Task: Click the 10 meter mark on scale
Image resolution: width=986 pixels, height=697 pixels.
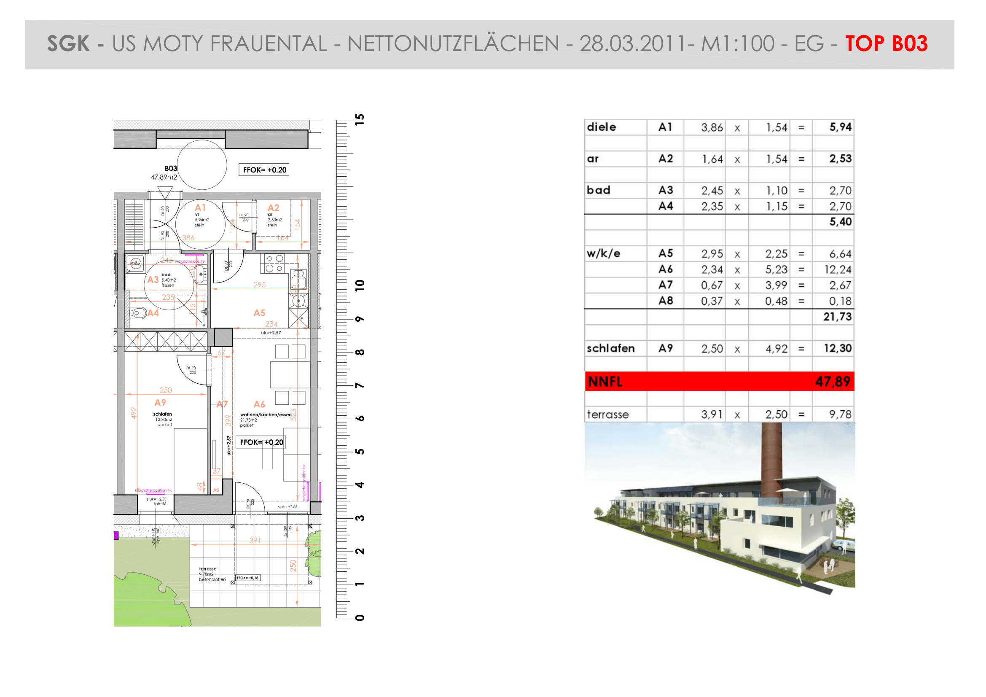Action: pos(360,285)
